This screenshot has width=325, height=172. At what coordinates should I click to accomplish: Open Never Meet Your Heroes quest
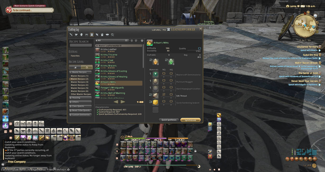305,81
